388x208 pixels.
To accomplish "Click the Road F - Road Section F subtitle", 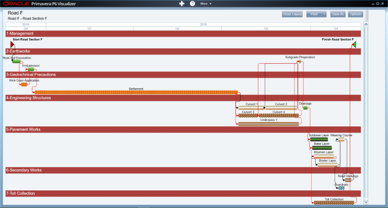I will (27, 18).
